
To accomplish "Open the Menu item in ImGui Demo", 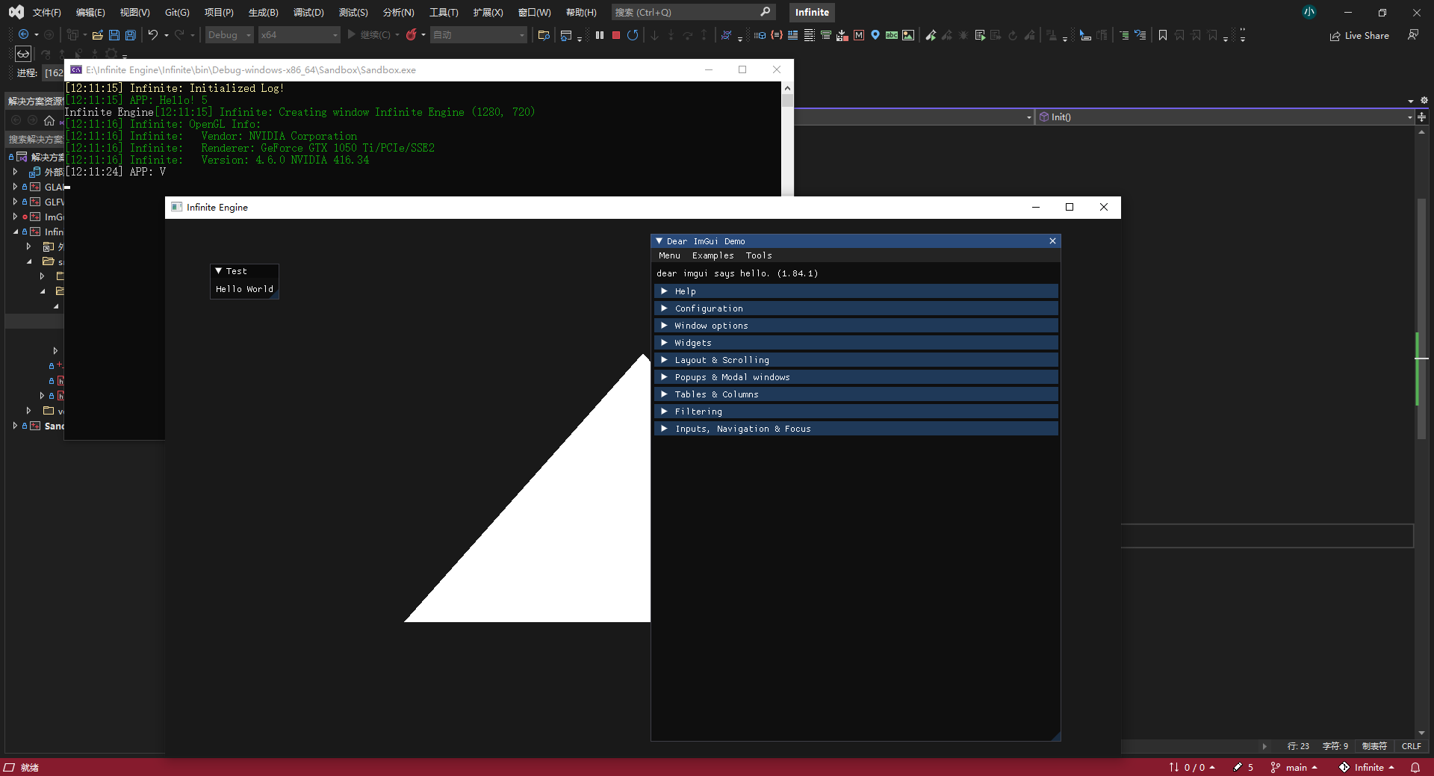I will coord(669,255).
